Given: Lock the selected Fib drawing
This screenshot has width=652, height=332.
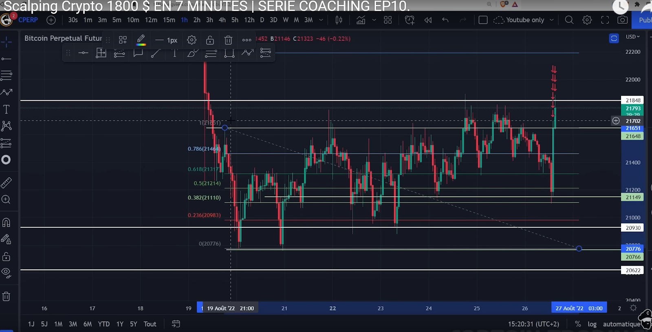Looking at the screenshot, I should point(210,40).
